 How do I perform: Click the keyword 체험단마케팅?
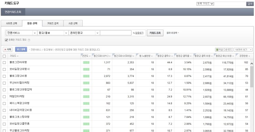point(17,96)
